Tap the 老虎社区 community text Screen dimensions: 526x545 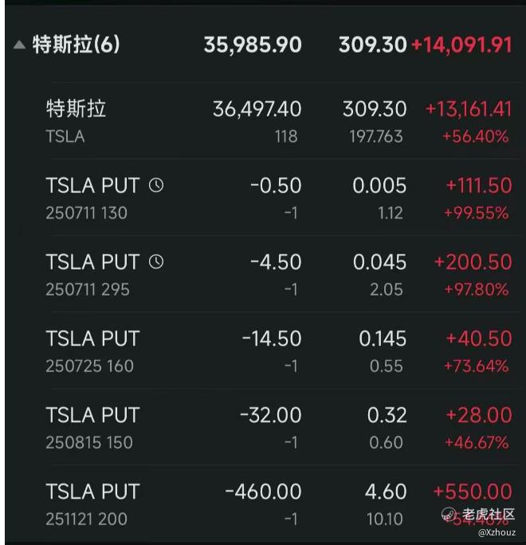(488, 514)
